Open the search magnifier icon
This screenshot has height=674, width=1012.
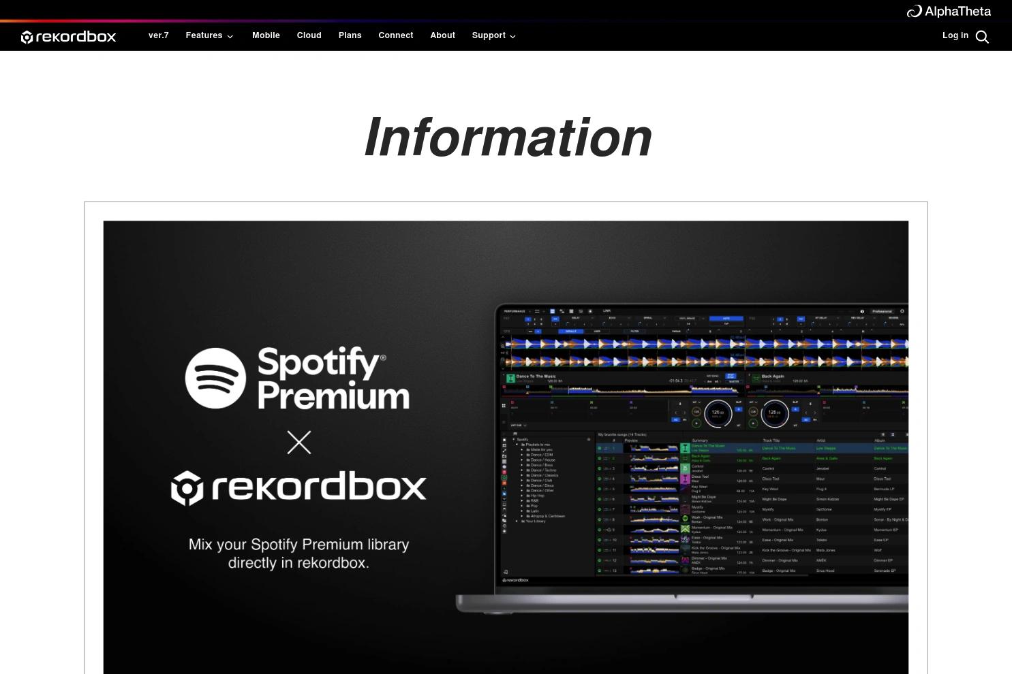(x=982, y=37)
